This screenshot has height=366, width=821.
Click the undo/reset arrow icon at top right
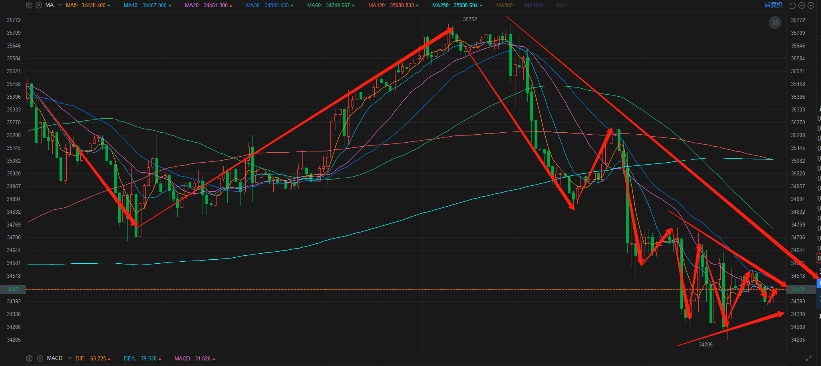coord(793,6)
